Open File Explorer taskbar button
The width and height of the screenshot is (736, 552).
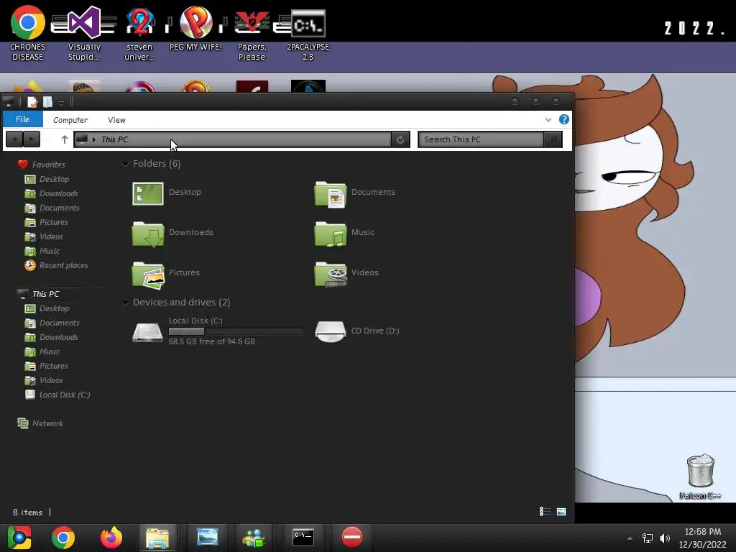[157, 538]
